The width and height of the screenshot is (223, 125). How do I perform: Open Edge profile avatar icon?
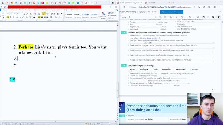[x=215, y=7]
